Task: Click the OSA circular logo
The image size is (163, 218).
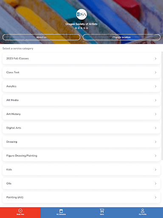Action: point(81,14)
